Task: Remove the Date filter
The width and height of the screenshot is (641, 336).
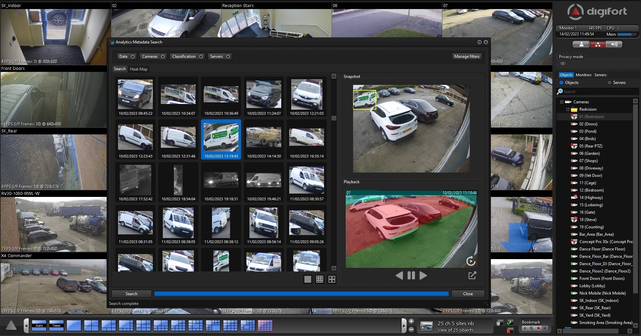Action: [x=133, y=57]
